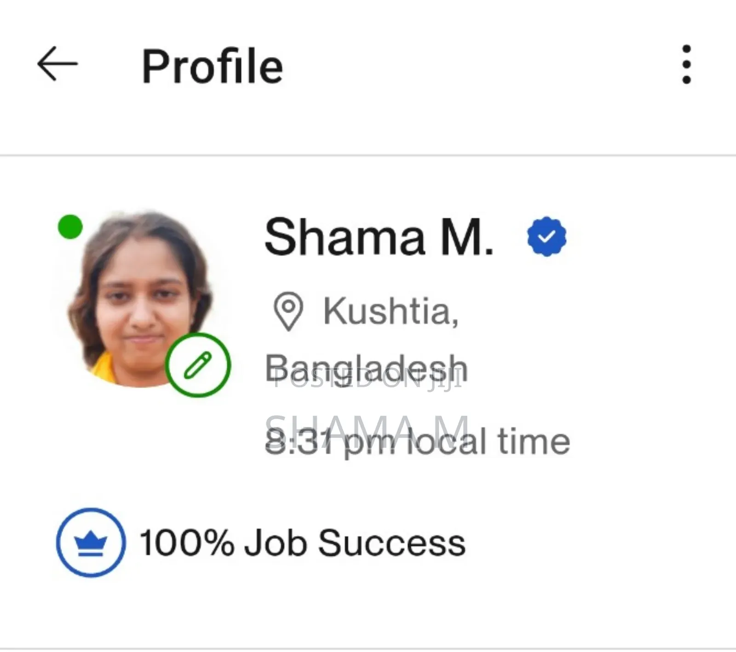Tap the checkmark inside the verification badge

tap(546, 236)
